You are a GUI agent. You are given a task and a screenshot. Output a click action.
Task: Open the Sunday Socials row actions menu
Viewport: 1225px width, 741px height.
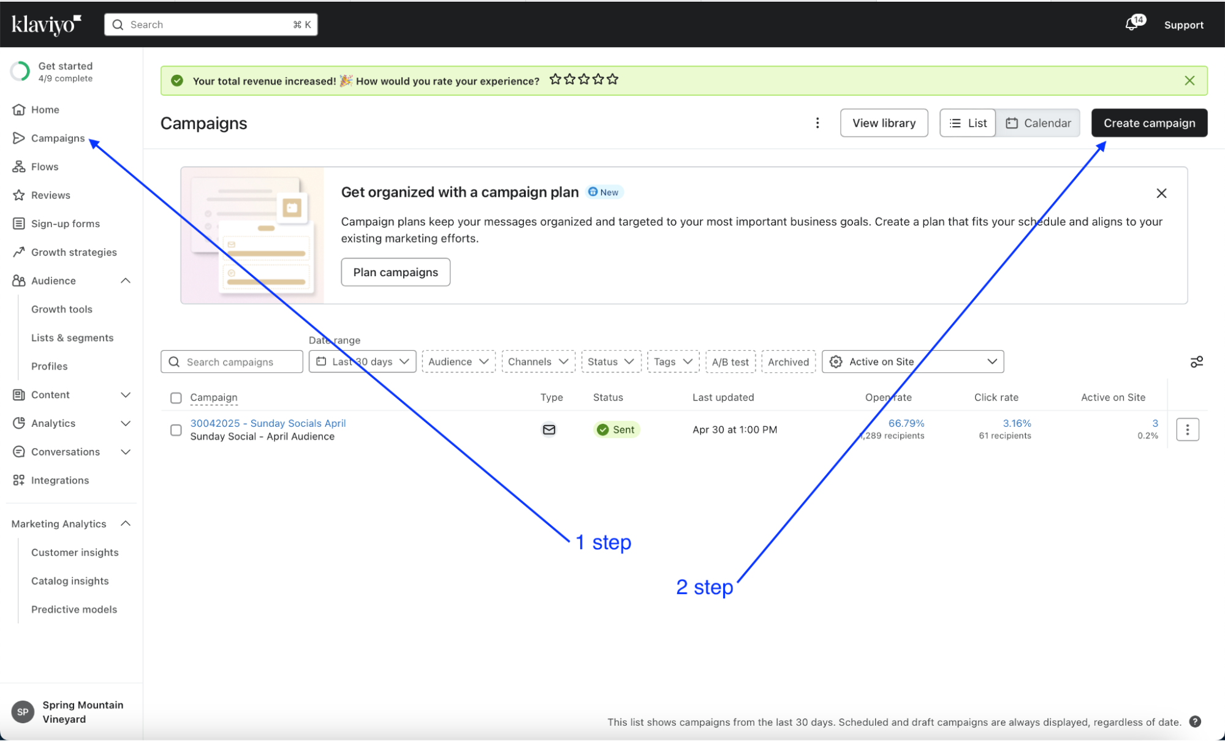point(1187,430)
